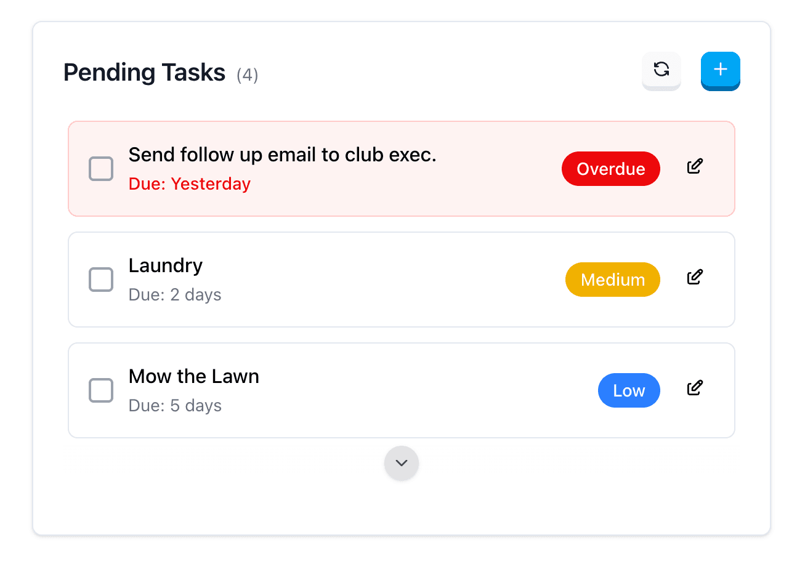Click the yellow Medium priority badge
This screenshot has height=564, width=797.
[x=612, y=280]
